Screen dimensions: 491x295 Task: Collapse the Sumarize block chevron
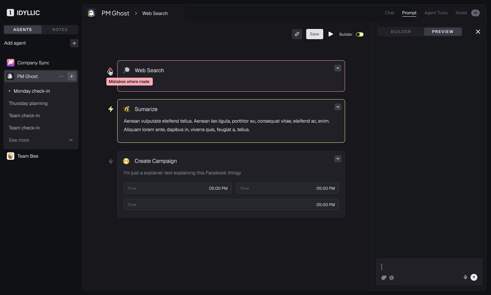click(x=338, y=107)
